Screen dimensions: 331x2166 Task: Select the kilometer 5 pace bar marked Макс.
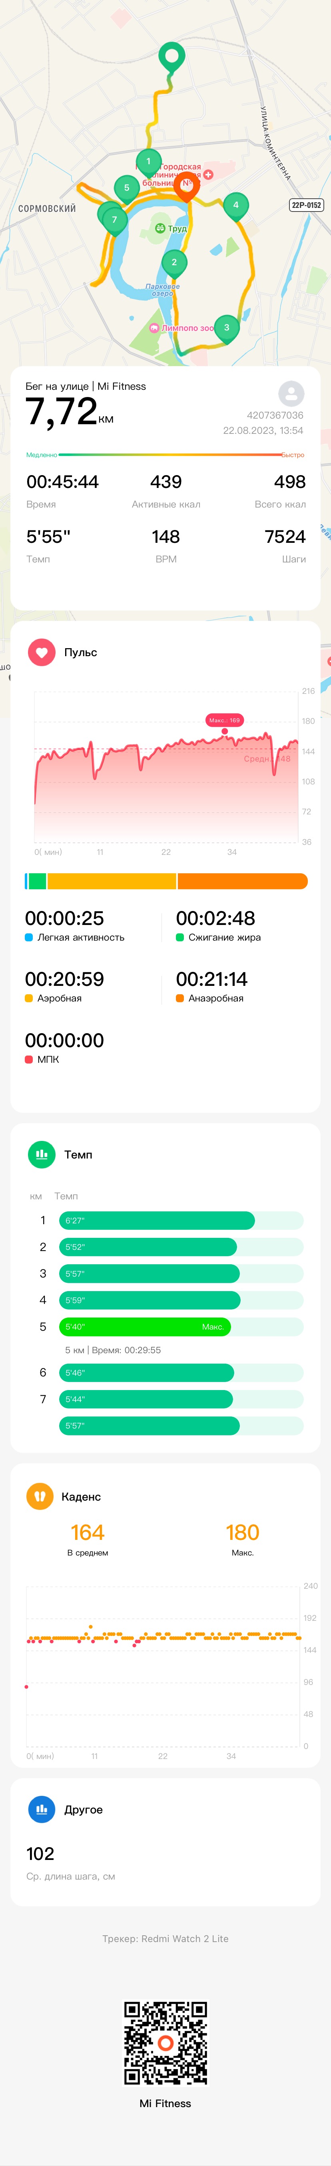[144, 1327]
